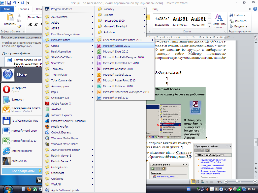Open Internet Explorer in All Programs list
The height and width of the screenshot is (193, 258).
point(68,115)
